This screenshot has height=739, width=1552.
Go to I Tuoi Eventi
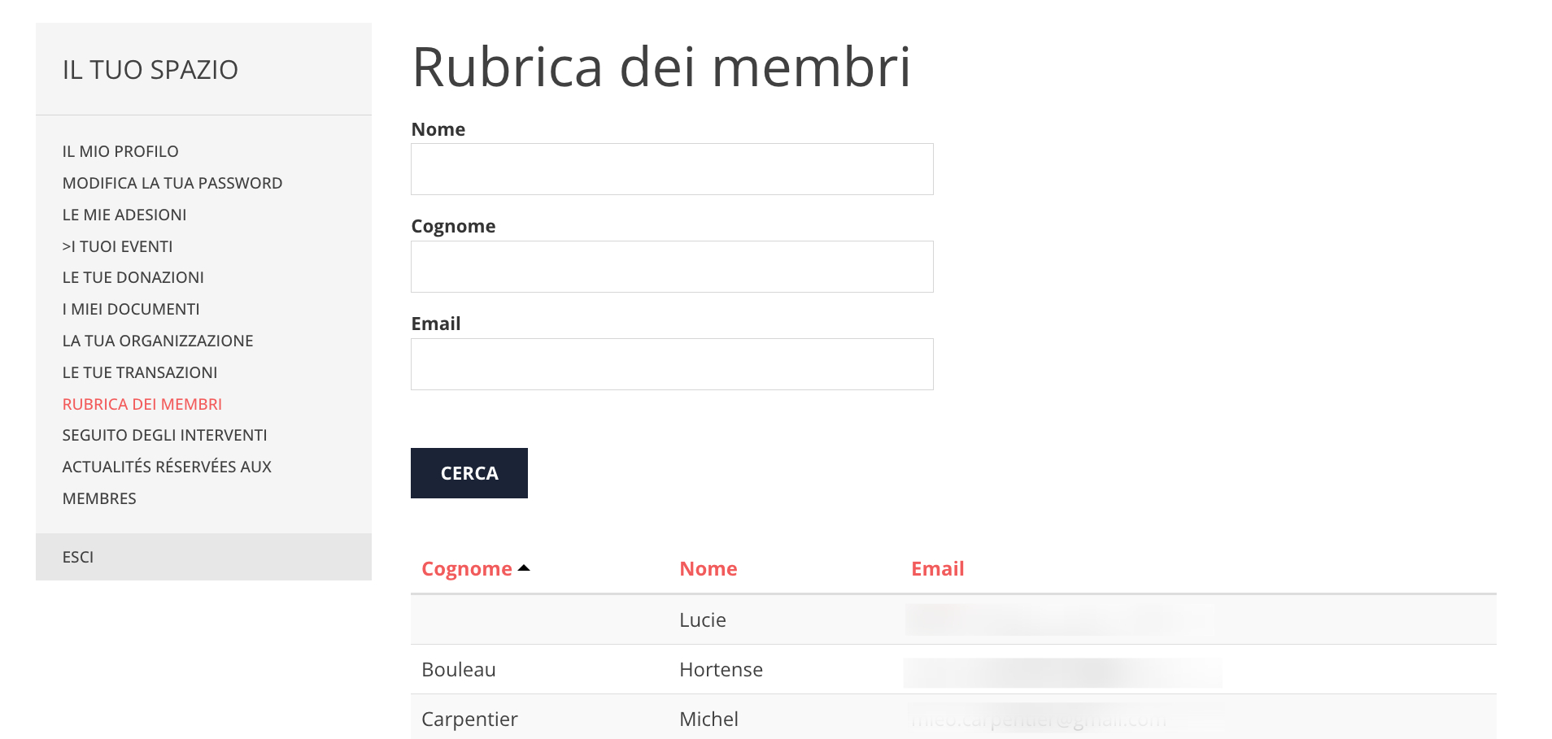coord(118,246)
